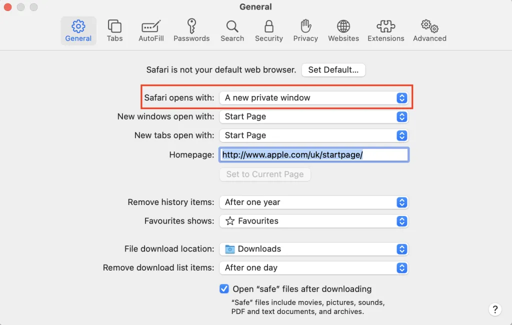The height and width of the screenshot is (325, 512).
Task: Click the Set Default button
Action: pyautogui.click(x=333, y=70)
